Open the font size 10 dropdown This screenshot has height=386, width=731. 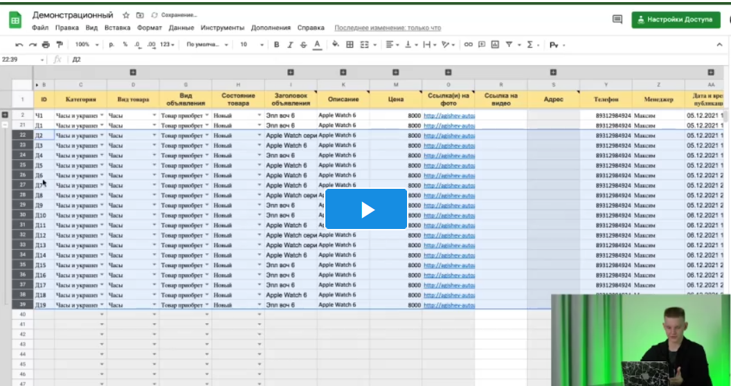[x=252, y=45]
